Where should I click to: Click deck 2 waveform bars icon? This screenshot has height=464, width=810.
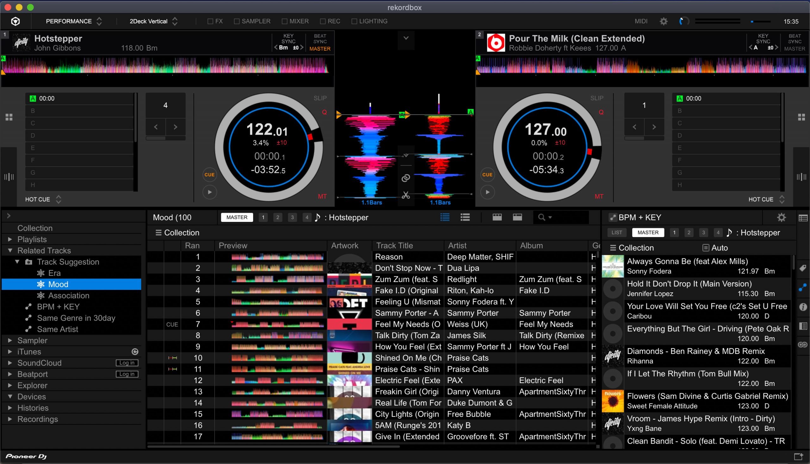click(801, 177)
